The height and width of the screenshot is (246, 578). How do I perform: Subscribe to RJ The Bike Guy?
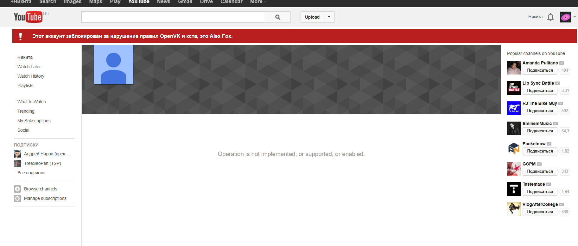540,111
